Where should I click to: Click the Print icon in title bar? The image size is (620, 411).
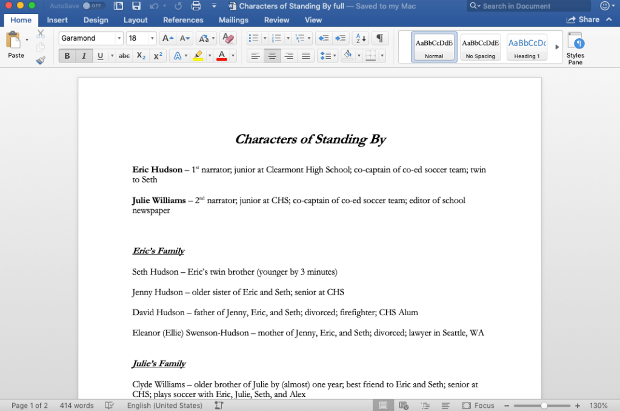[x=196, y=6]
